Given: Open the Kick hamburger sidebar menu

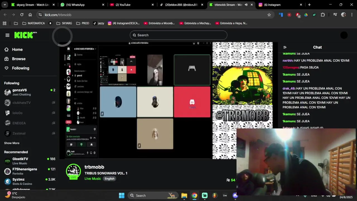Looking at the screenshot, I should pos(7,35).
